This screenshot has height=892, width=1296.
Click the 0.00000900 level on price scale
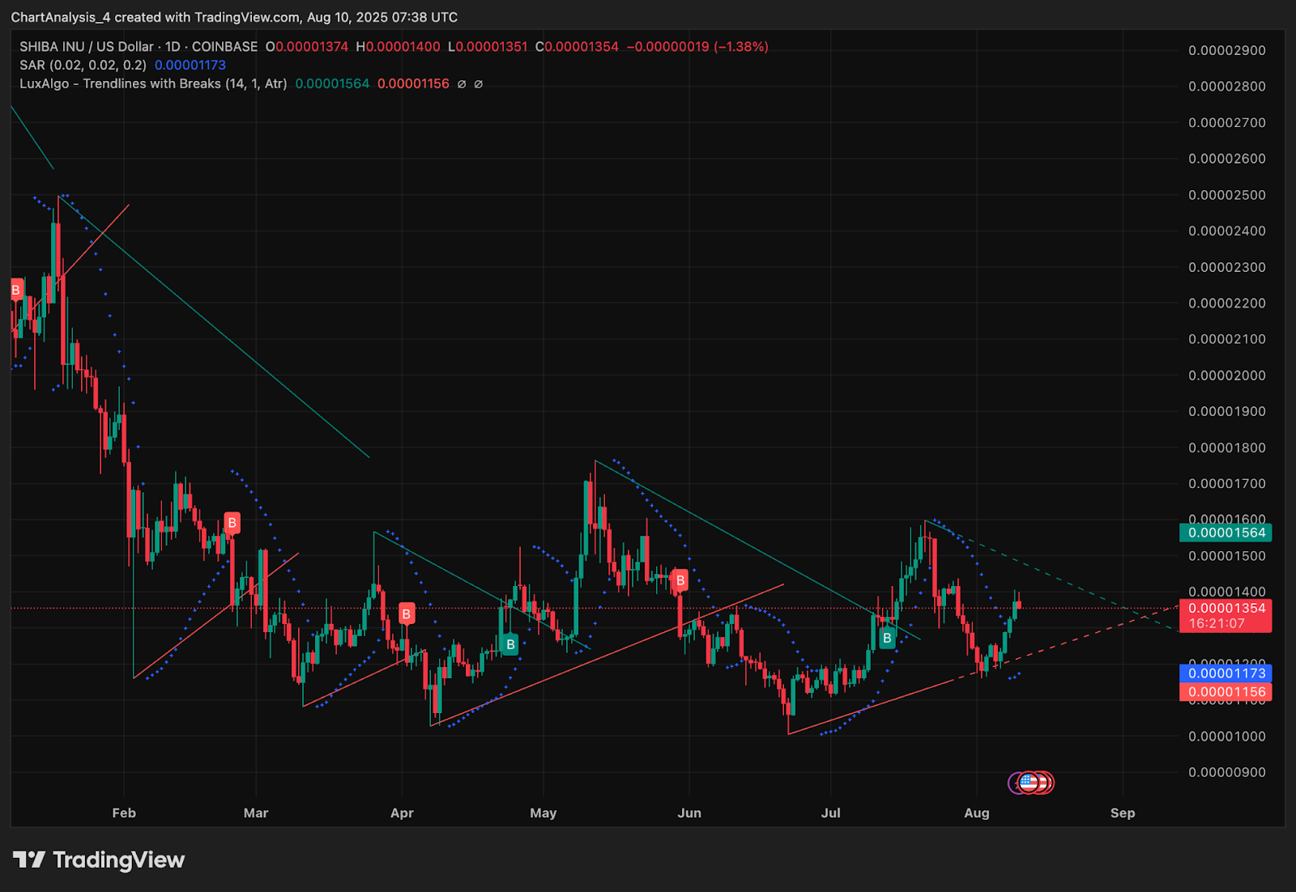click(1226, 772)
